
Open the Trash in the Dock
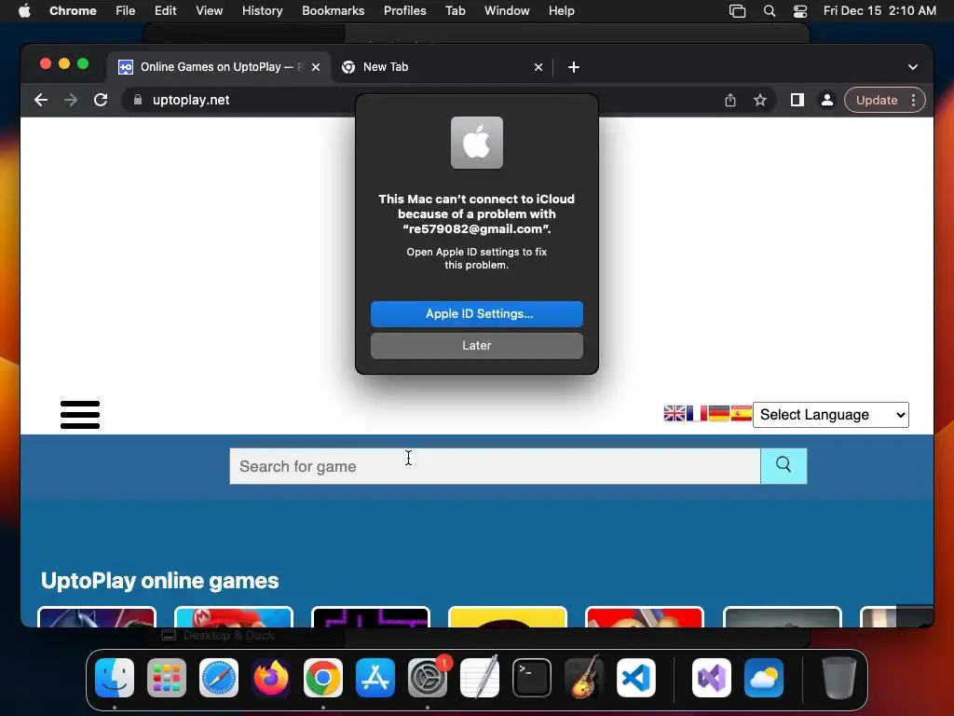pos(839,678)
